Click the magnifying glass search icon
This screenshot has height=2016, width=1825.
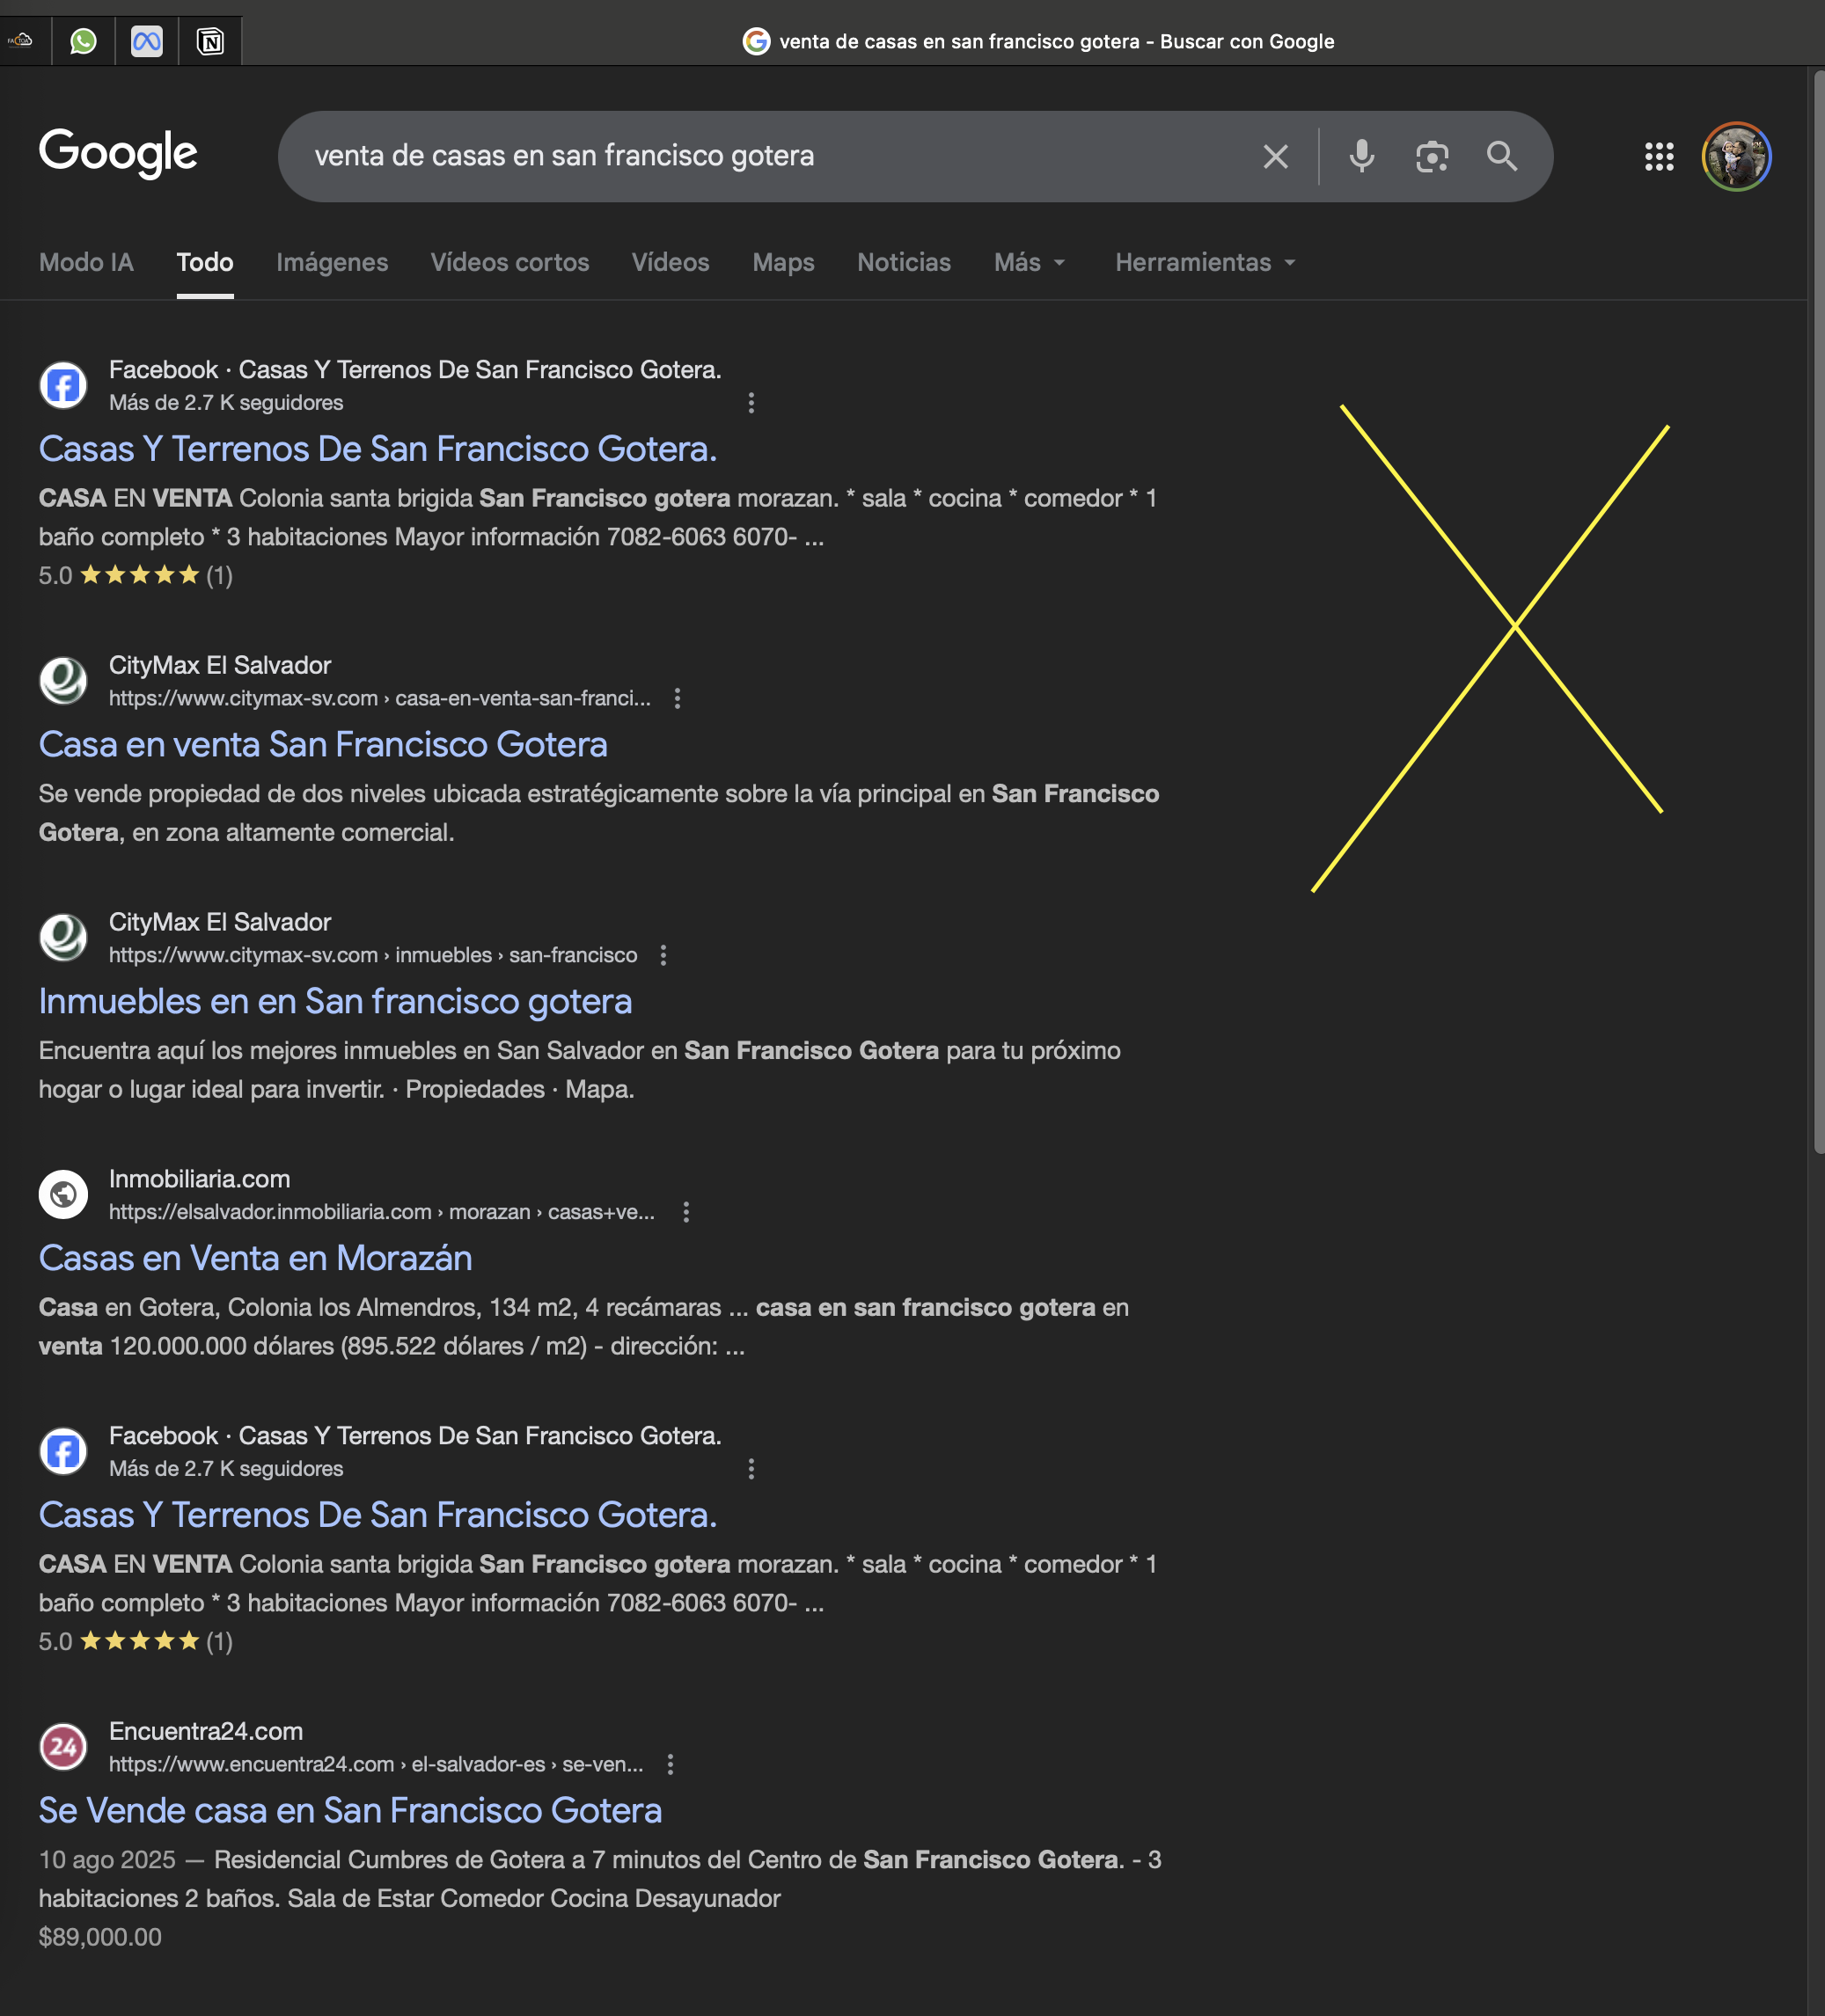pyautogui.click(x=1501, y=156)
